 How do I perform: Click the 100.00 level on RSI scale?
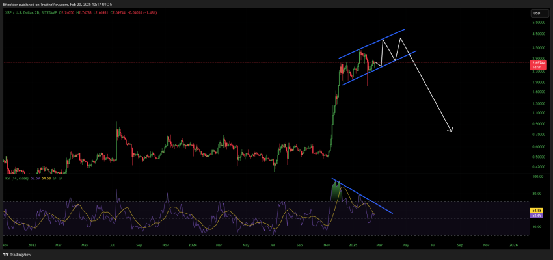point(537,177)
